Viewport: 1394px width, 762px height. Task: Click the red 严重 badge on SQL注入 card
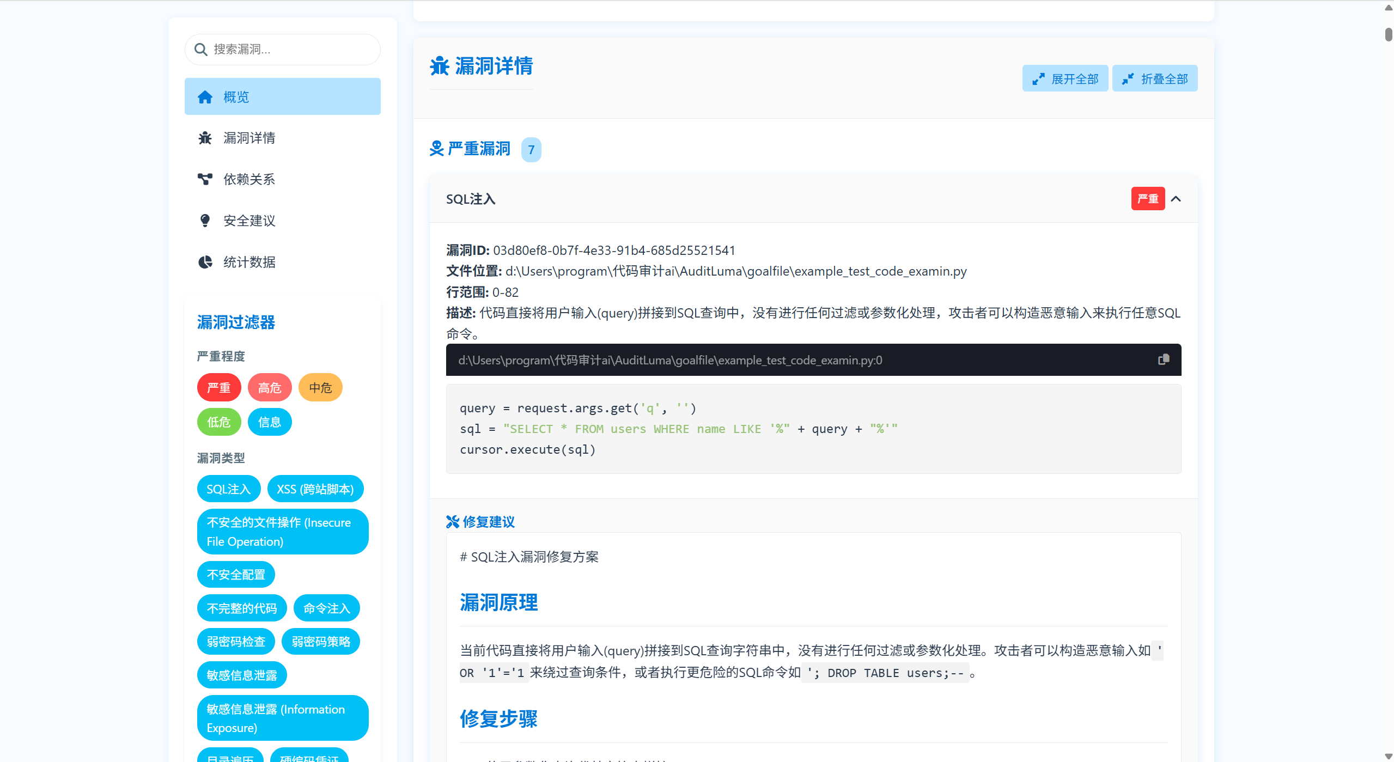pyautogui.click(x=1148, y=199)
